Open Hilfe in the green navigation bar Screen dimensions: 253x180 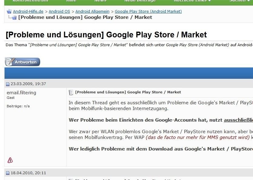click(x=71, y=1)
